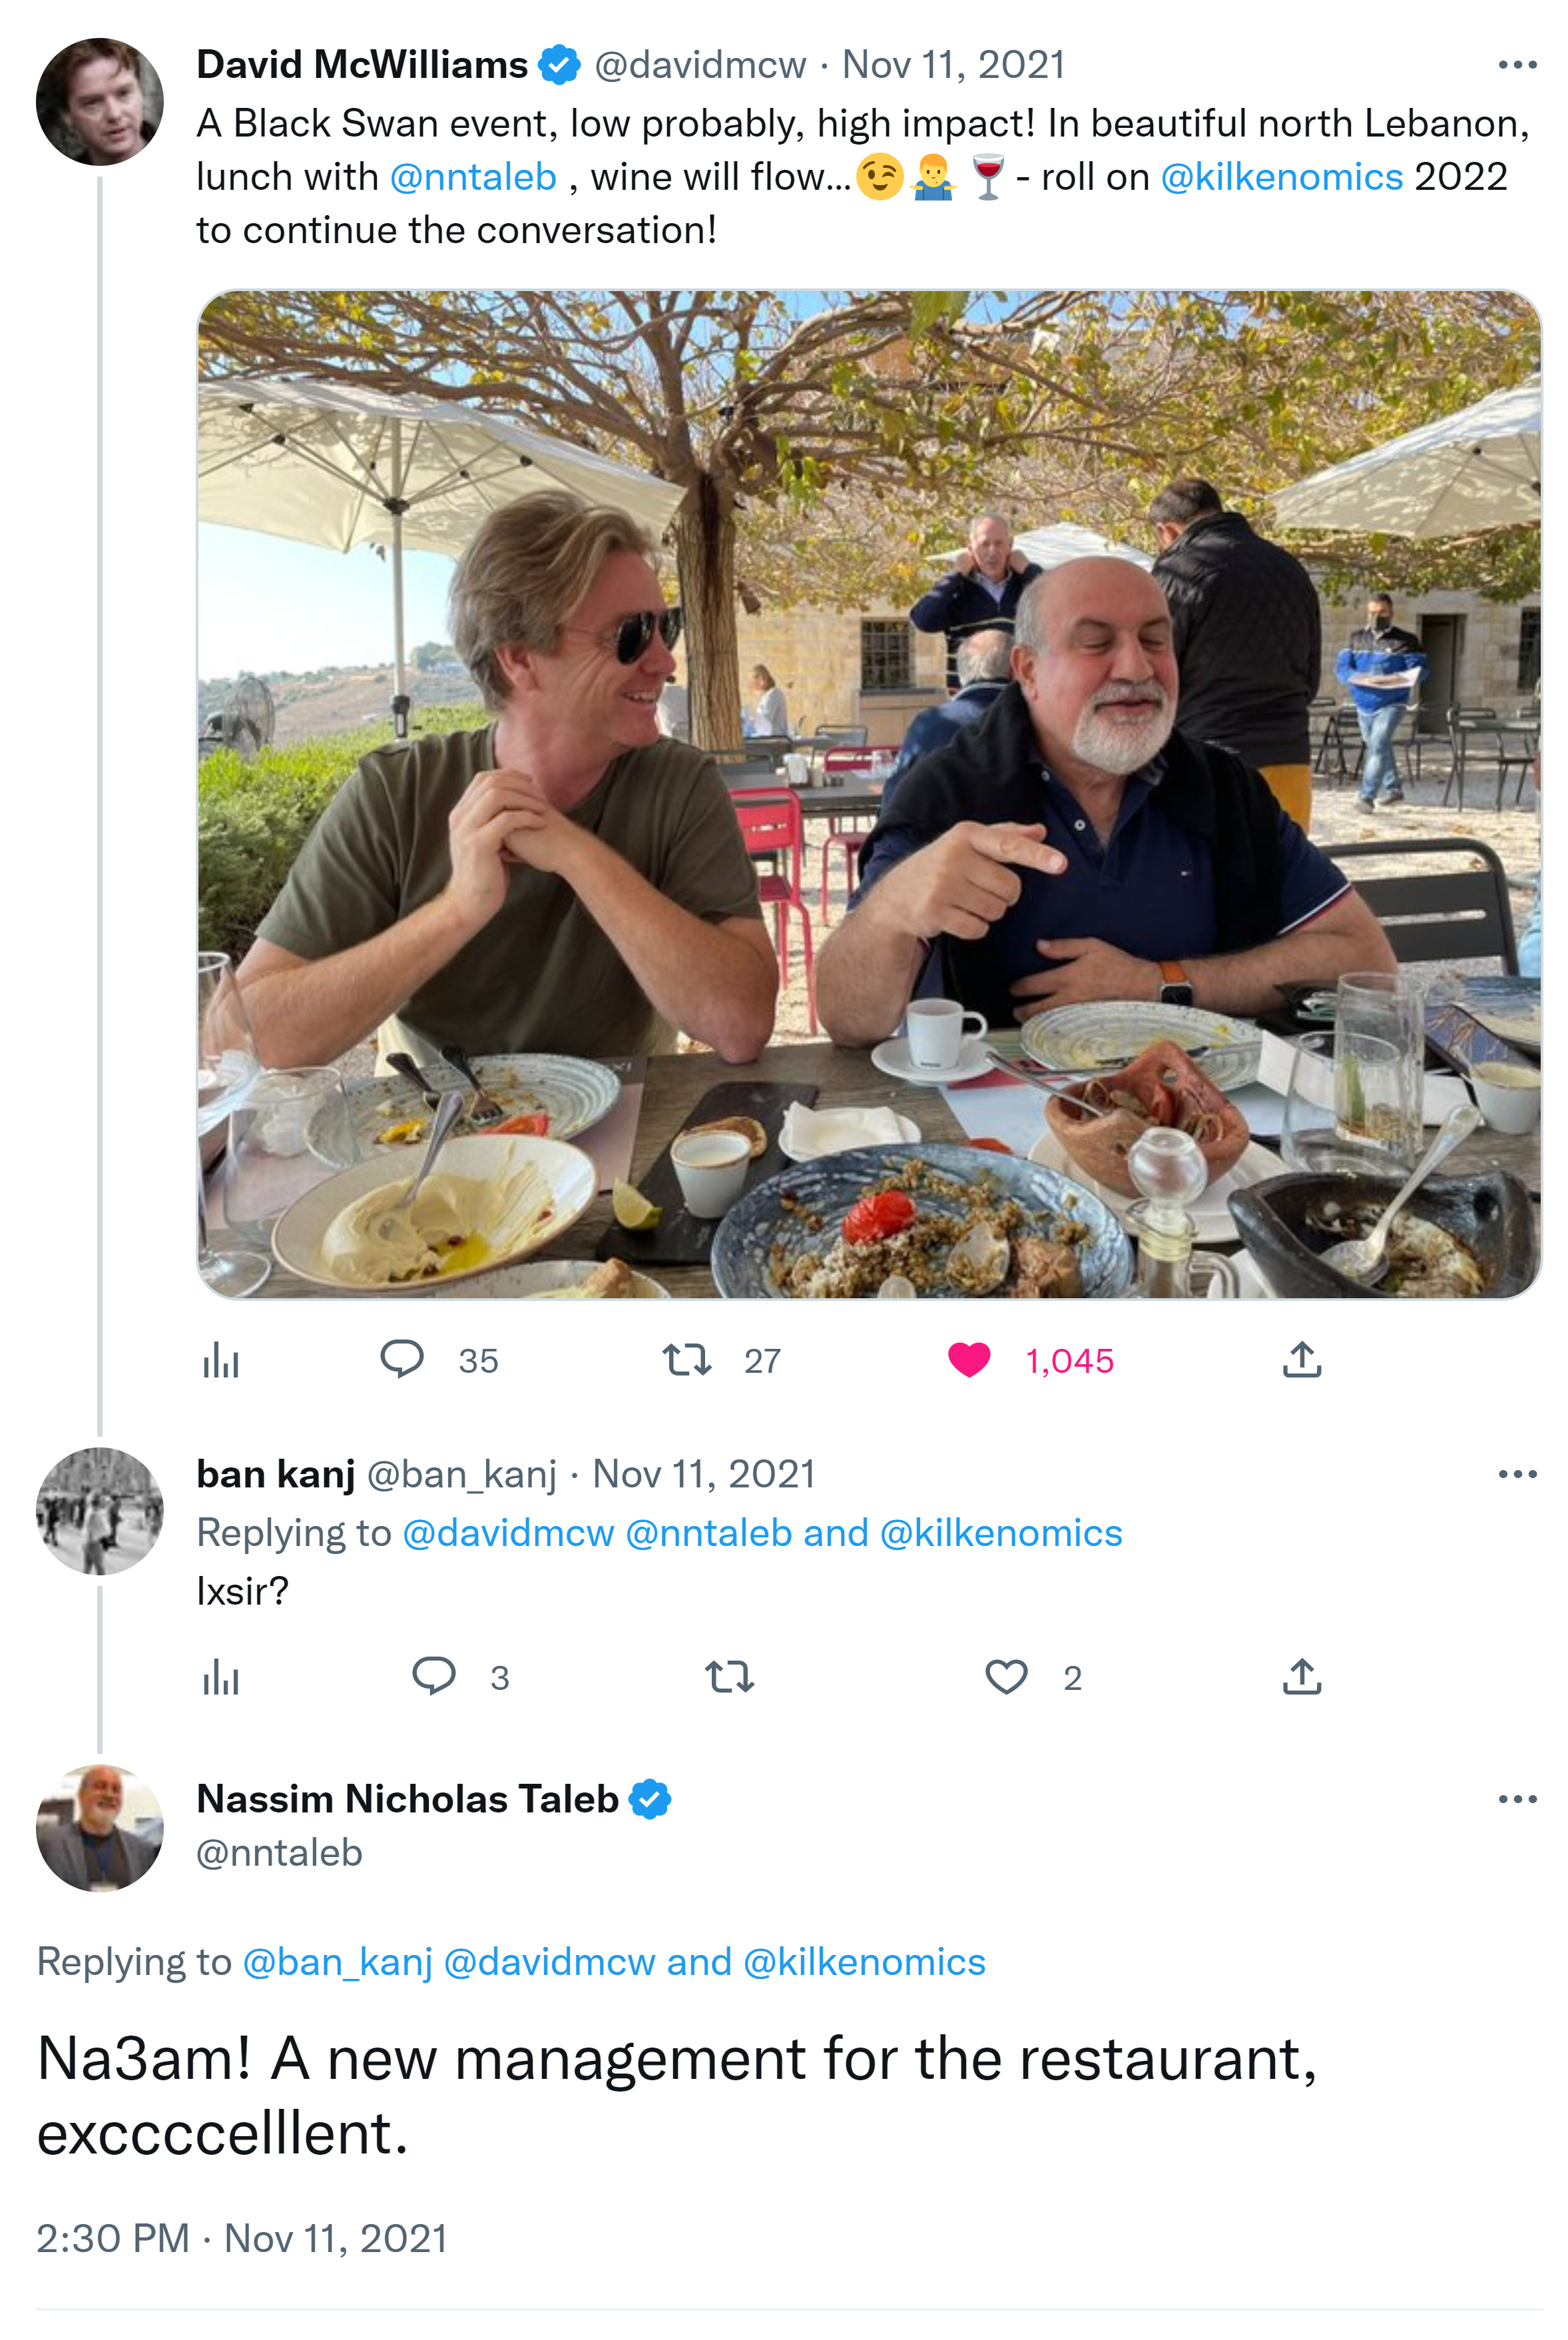
Task: Share ban kanj's reply tweet
Action: coord(1301,1677)
